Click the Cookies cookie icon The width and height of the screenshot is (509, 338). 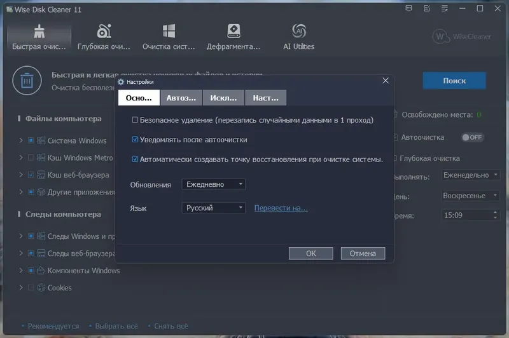pyautogui.click(x=41, y=287)
